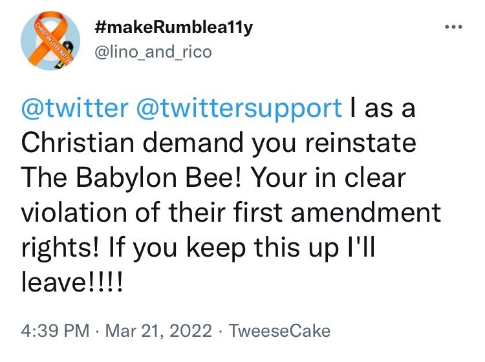Open the Babylon Bee tweet body text
Screen dimensions: 485x362
(x=231, y=195)
